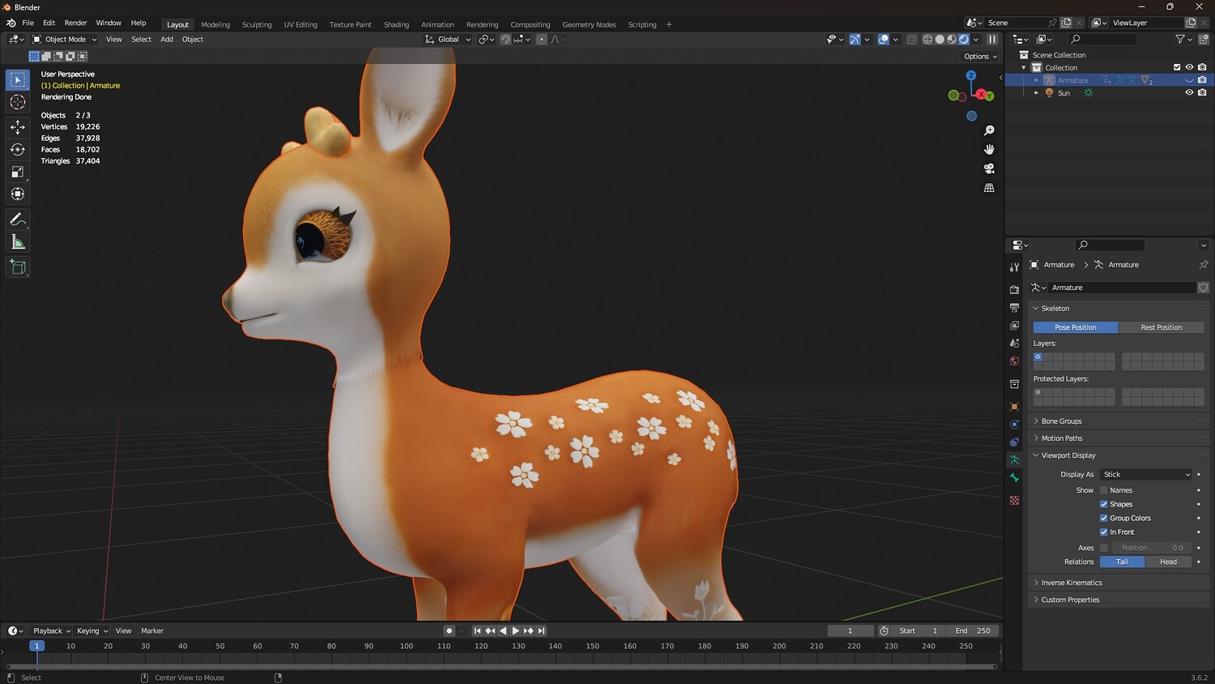1215x684 pixels.
Task: Expand the Motion Paths panel
Action: pos(1061,438)
